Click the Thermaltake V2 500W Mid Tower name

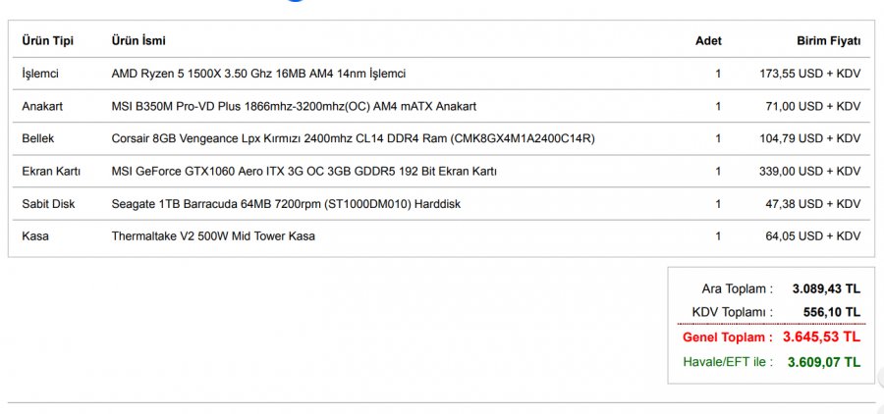tap(213, 236)
